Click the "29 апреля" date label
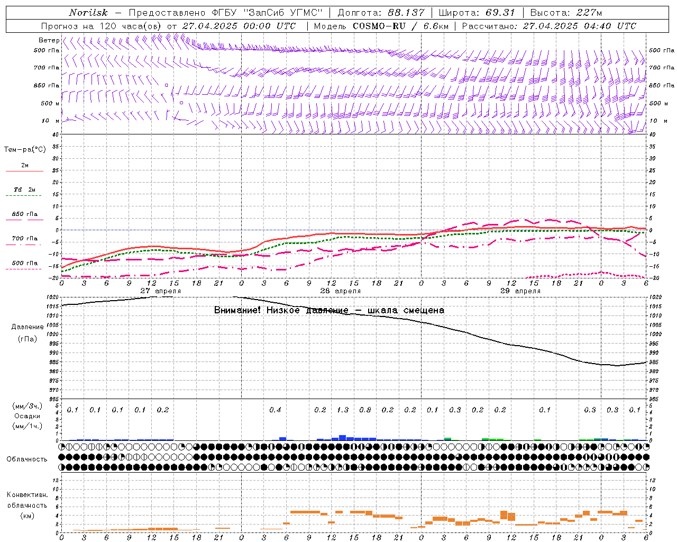The width and height of the screenshot is (677, 542). [520, 291]
